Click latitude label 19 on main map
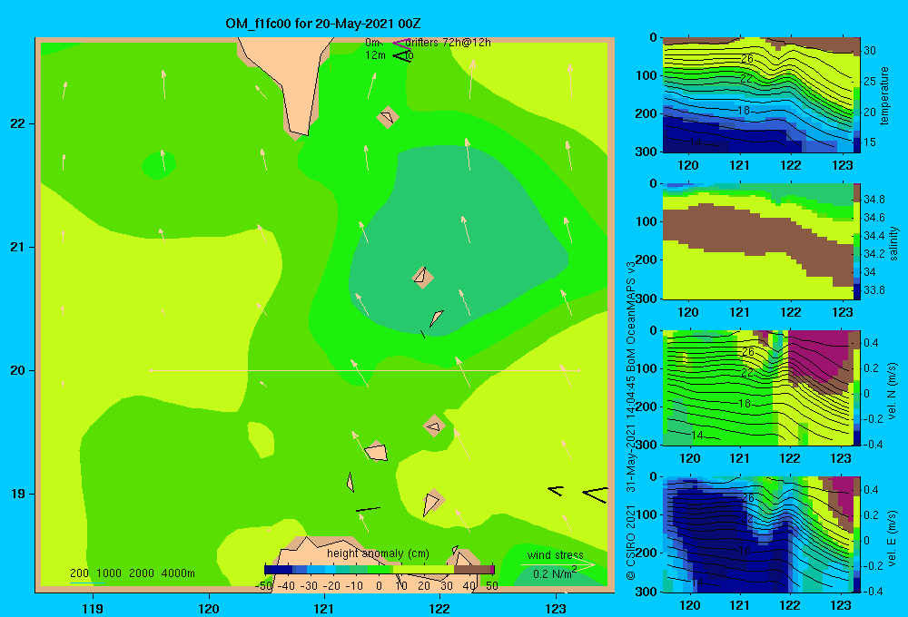This screenshot has width=908, height=617. click(18, 494)
